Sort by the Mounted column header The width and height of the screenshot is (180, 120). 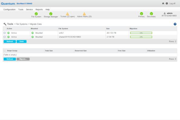tap(34, 28)
